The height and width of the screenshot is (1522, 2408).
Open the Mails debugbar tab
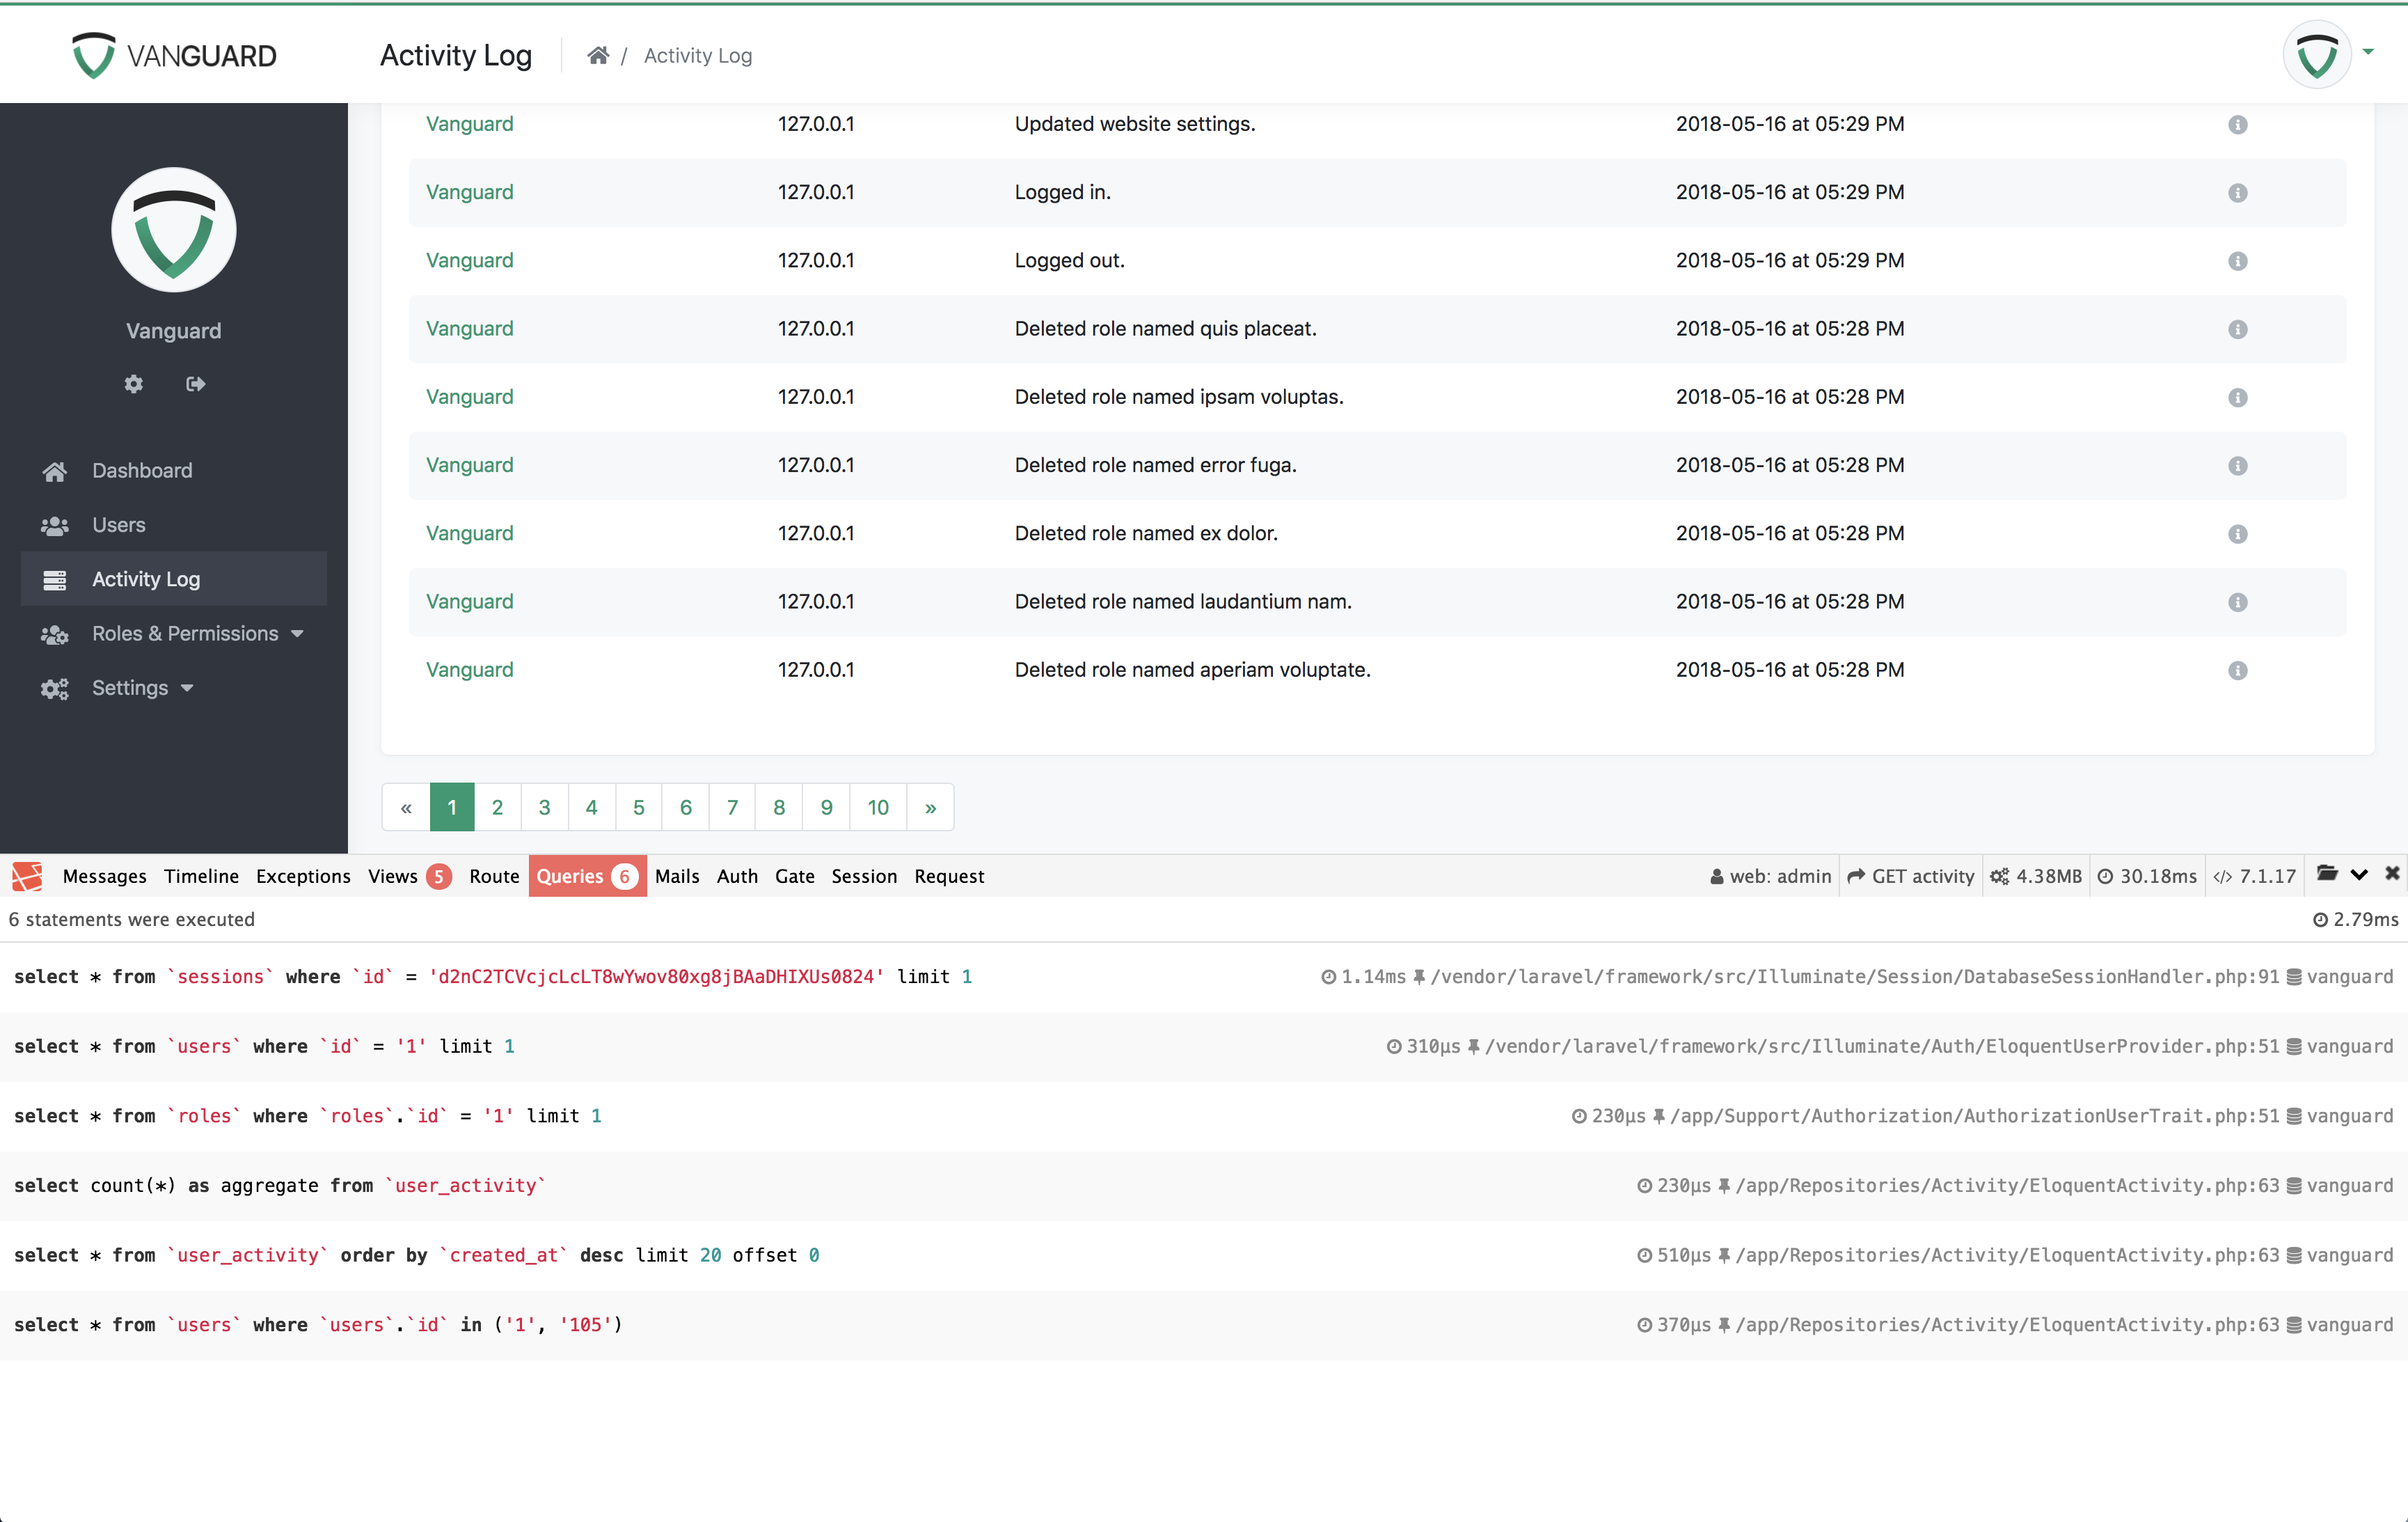[x=677, y=876]
